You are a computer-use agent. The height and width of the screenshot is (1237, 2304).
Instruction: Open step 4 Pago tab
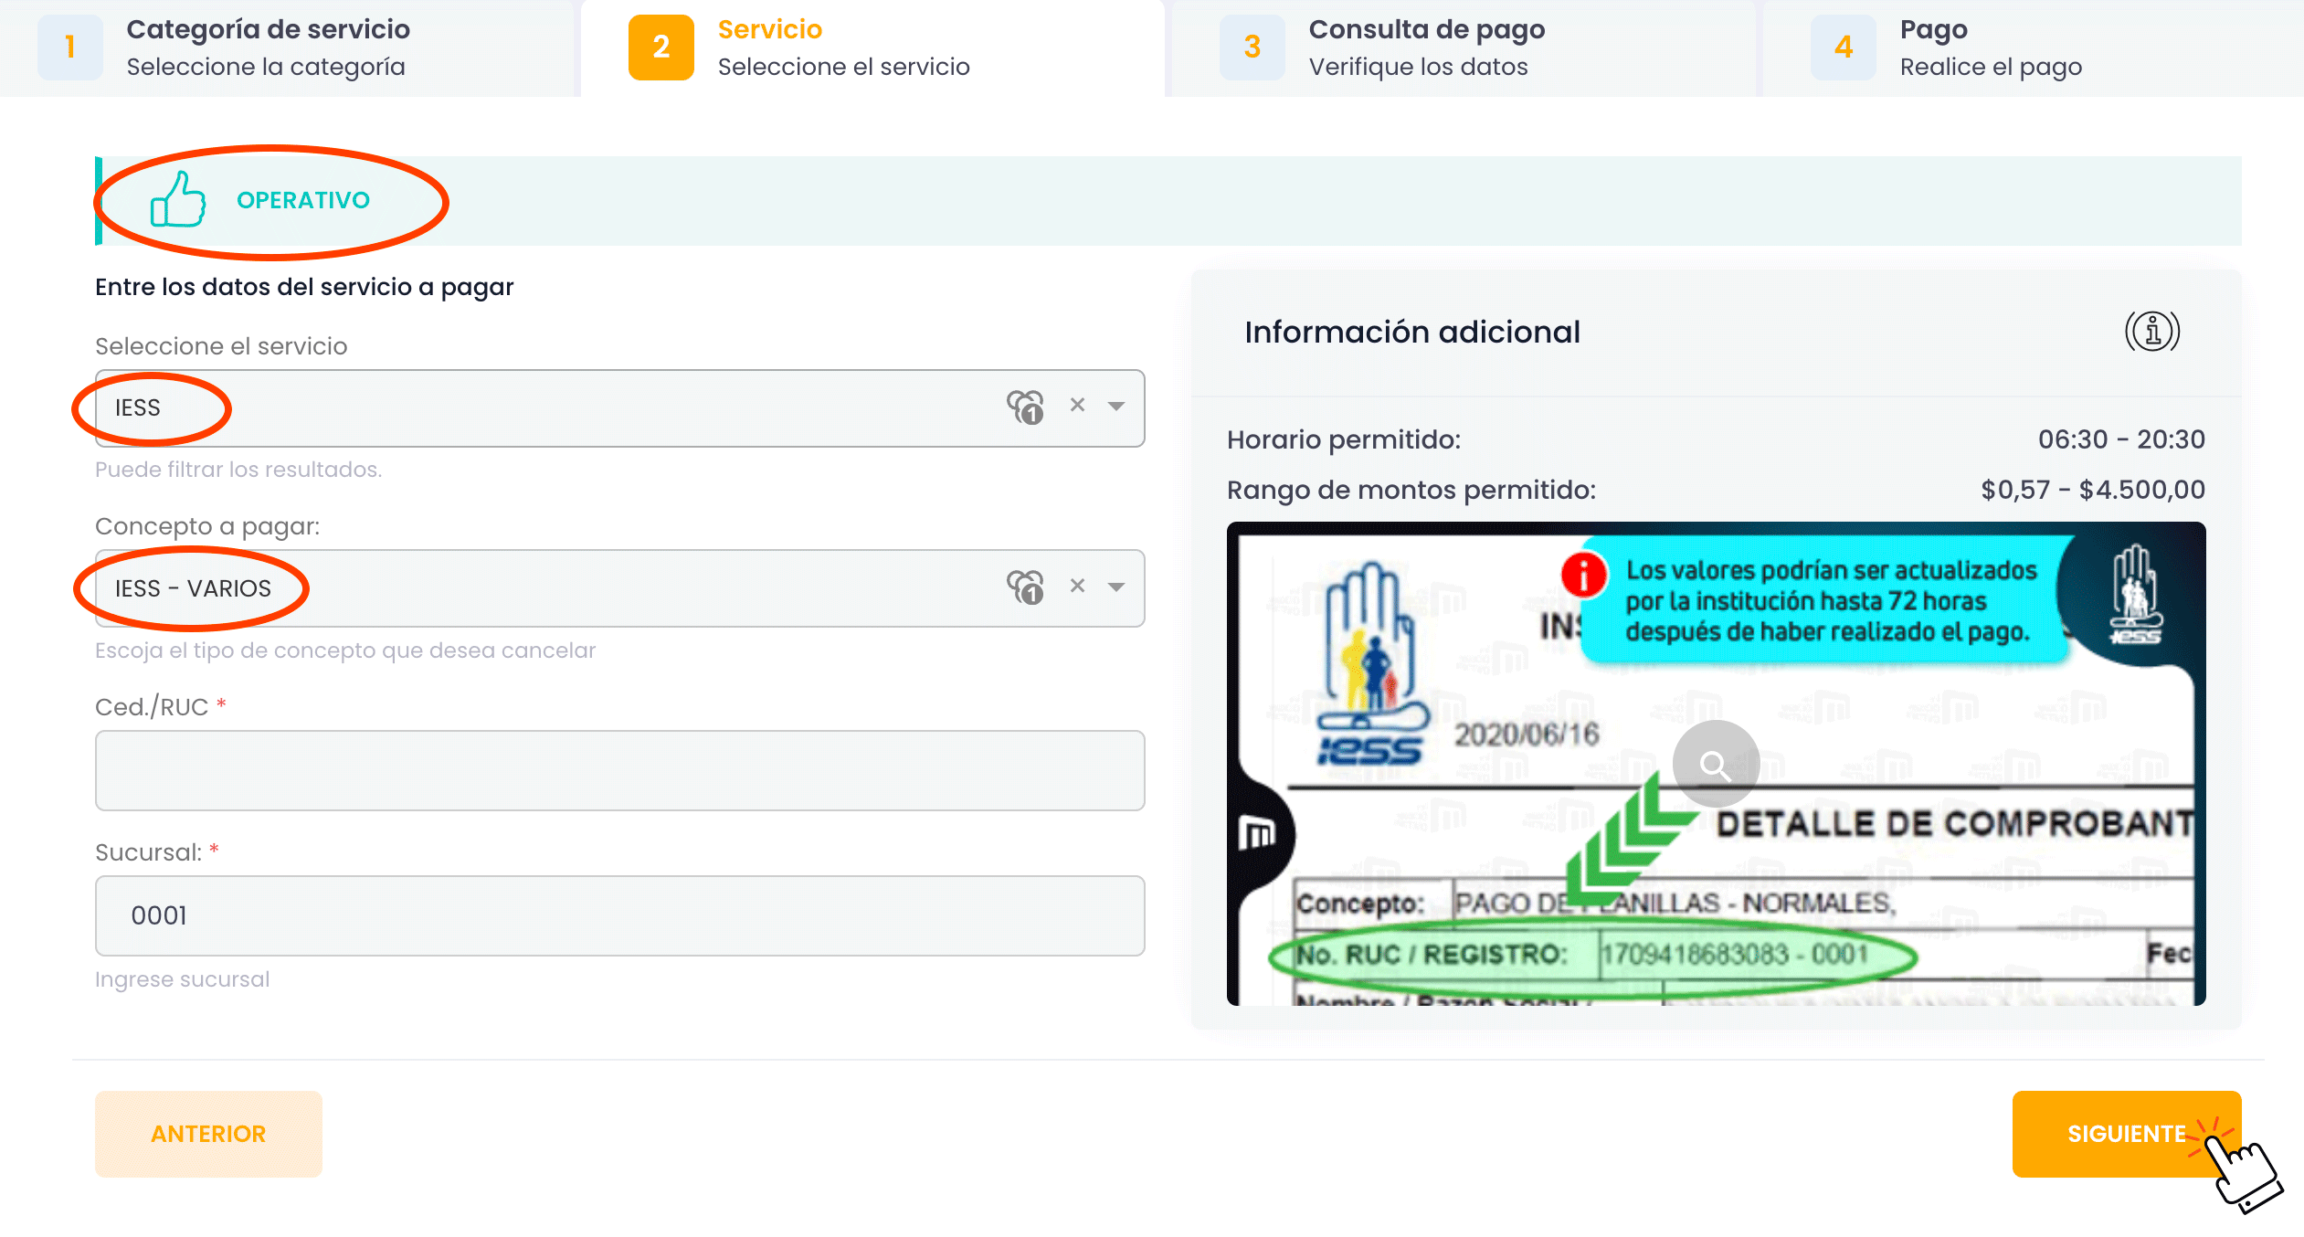(2033, 48)
